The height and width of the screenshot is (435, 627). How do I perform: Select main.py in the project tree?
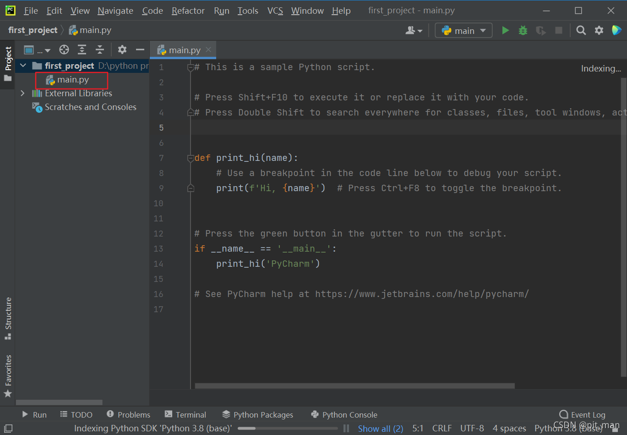(73, 80)
